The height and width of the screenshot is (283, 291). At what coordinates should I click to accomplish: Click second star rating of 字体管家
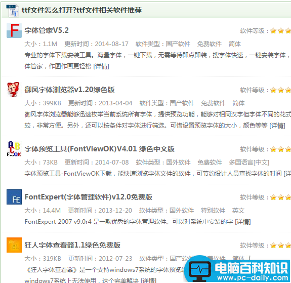tap(281, 31)
